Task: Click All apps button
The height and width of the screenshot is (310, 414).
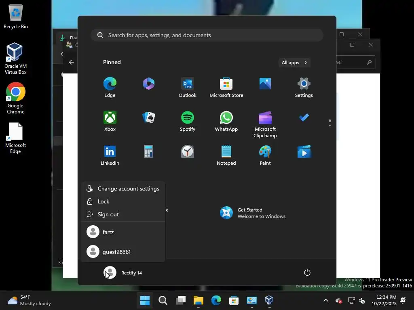Action: click(294, 63)
